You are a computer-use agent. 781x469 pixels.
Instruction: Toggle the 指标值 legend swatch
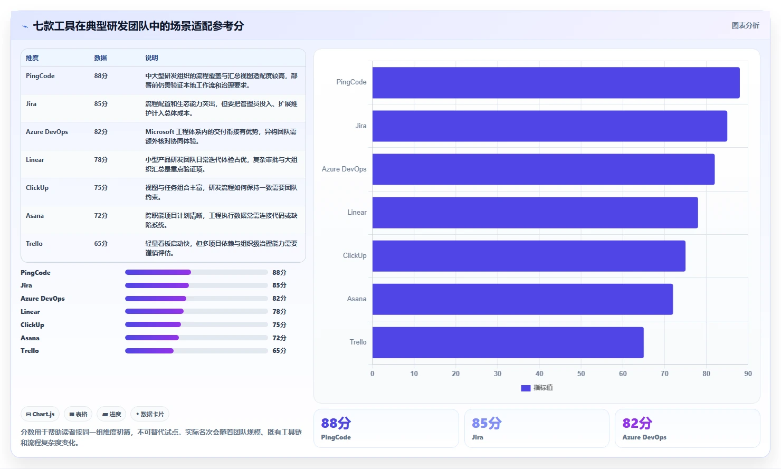point(526,388)
